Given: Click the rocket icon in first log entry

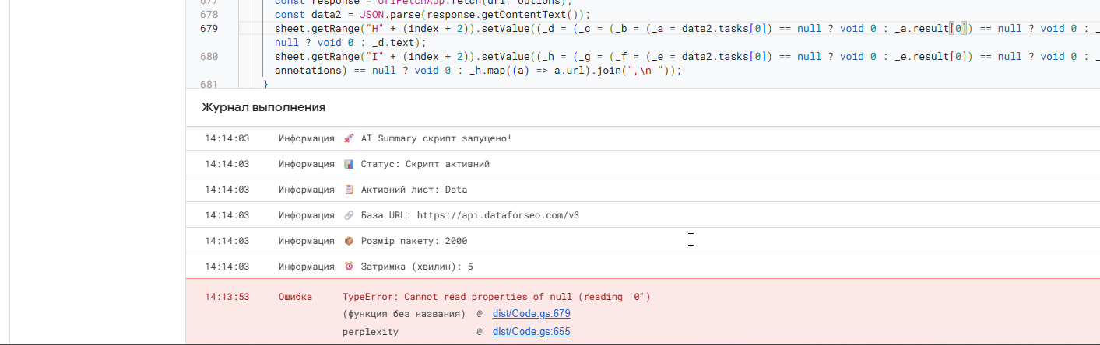Looking at the screenshot, I should point(349,138).
